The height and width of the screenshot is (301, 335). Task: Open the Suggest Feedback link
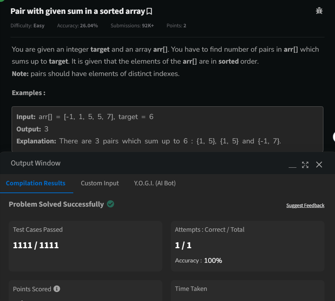[305, 205]
